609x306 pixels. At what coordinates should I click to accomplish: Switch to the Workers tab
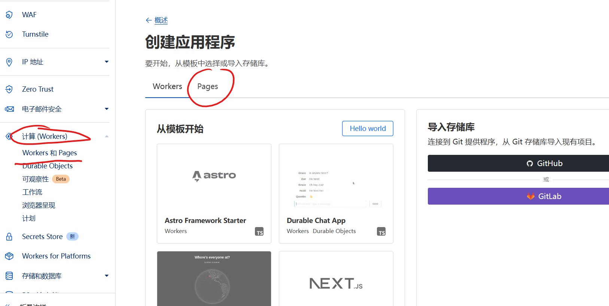pos(167,86)
